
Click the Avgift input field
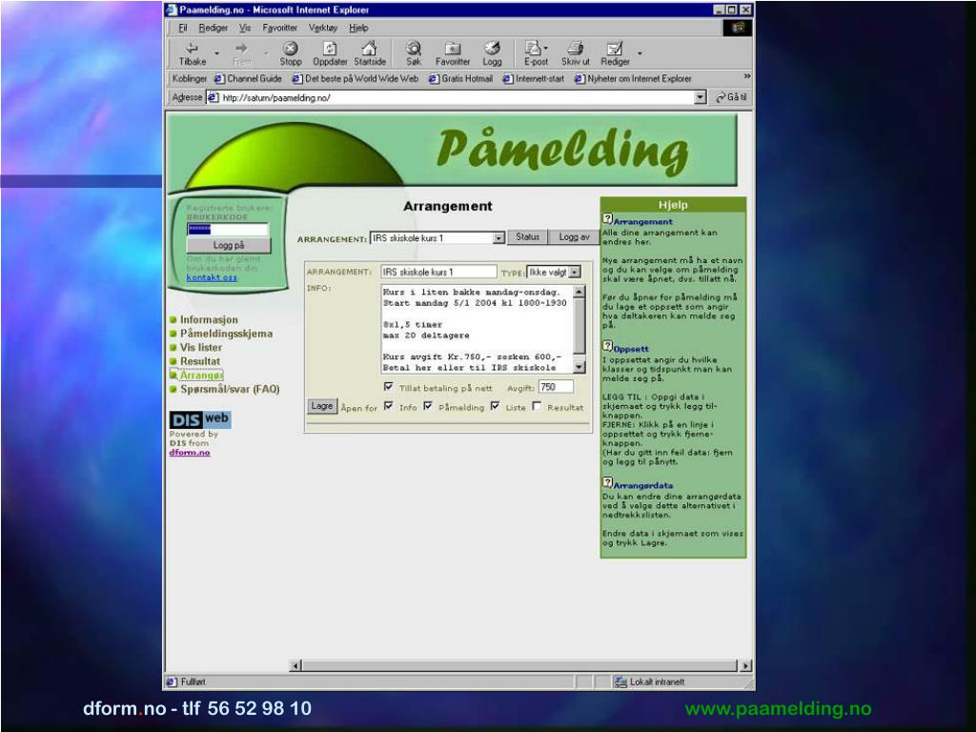[556, 387]
